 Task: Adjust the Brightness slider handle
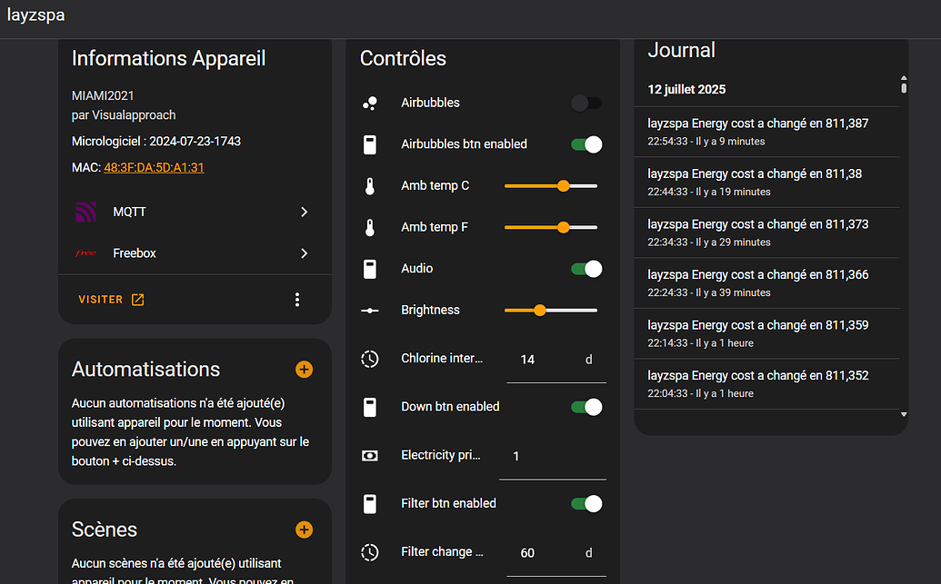pos(539,310)
